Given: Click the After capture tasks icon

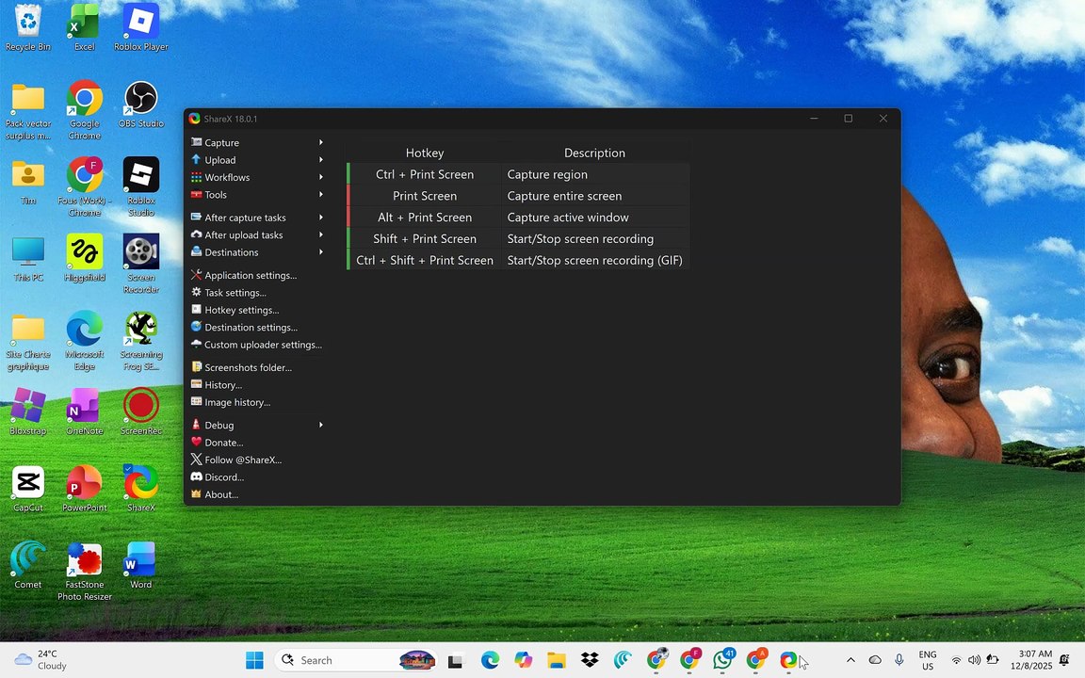Looking at the screenshot, I should point(197,218).
